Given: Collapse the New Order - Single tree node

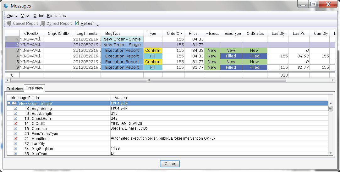Looking at the screenshot, I should coord(8,103).
